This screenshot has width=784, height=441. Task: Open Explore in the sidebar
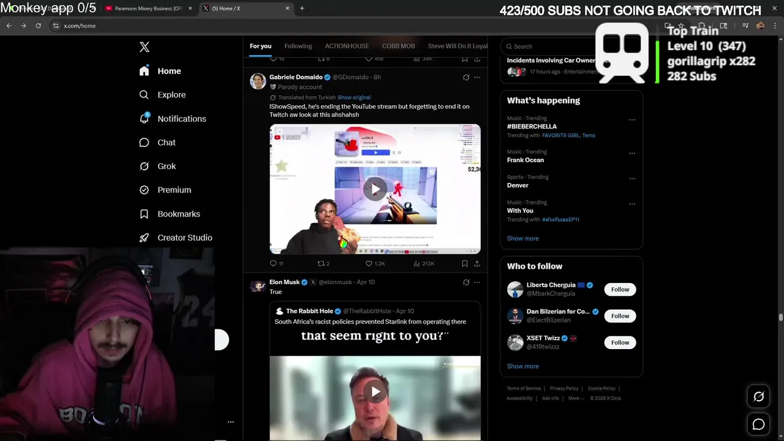tap(162, 95)
